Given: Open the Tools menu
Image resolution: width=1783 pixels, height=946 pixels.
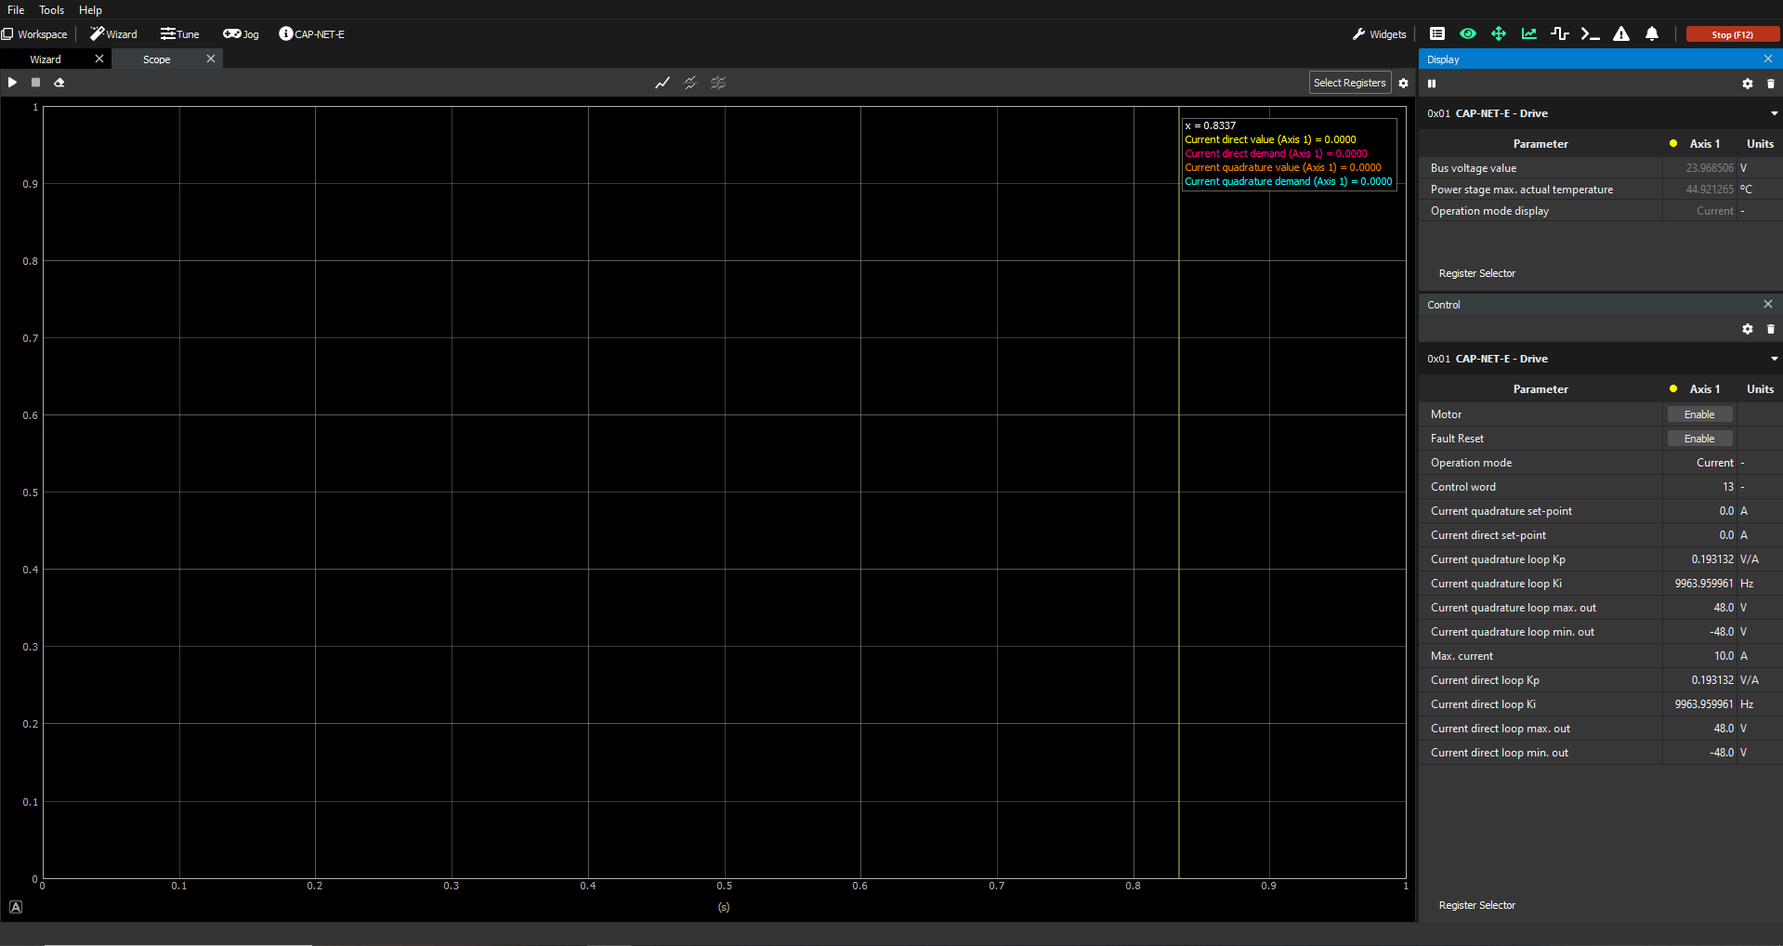Looking at the screenshot, I should click(x=51, y=10).
